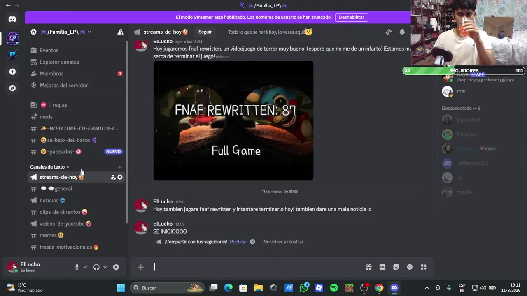527x296 pixels.
Task: Open the GIF picker
Action: click(382, 267)
